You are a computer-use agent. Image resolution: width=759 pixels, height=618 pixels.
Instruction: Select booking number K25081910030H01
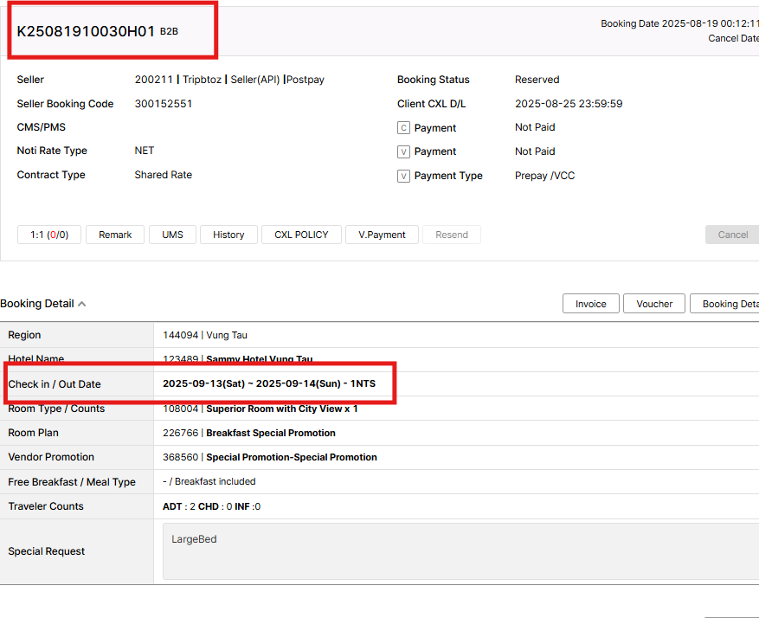coord(86,31)
